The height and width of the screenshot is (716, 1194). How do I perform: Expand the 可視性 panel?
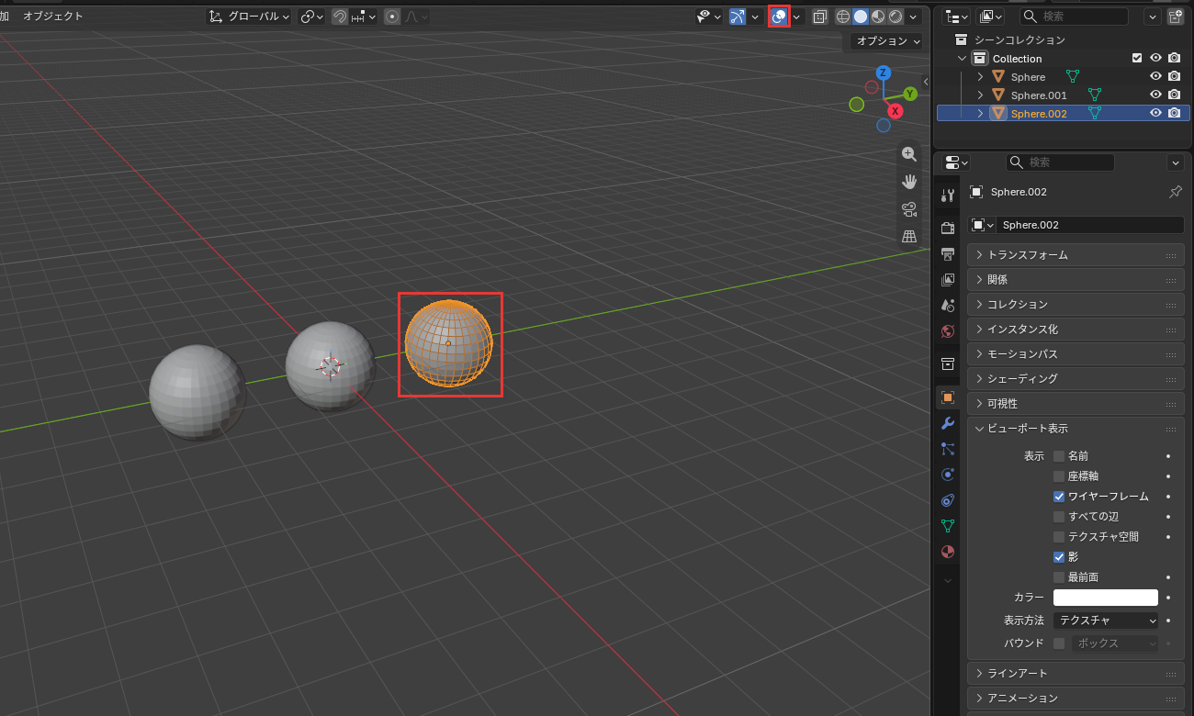pyautogui.click(x=1076, y=404)
